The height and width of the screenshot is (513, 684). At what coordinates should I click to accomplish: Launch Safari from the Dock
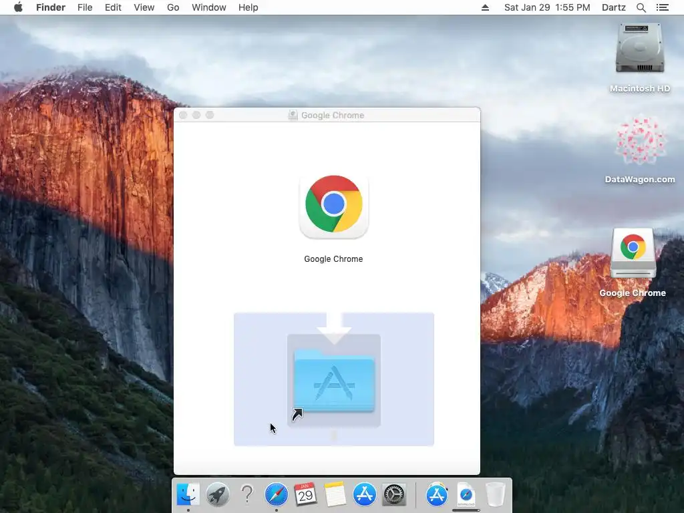(x=276, y=495)
